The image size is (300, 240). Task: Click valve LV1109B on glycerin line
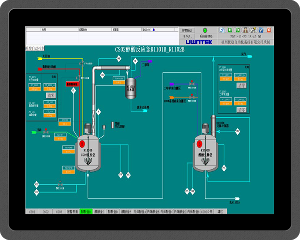[46, 131]
